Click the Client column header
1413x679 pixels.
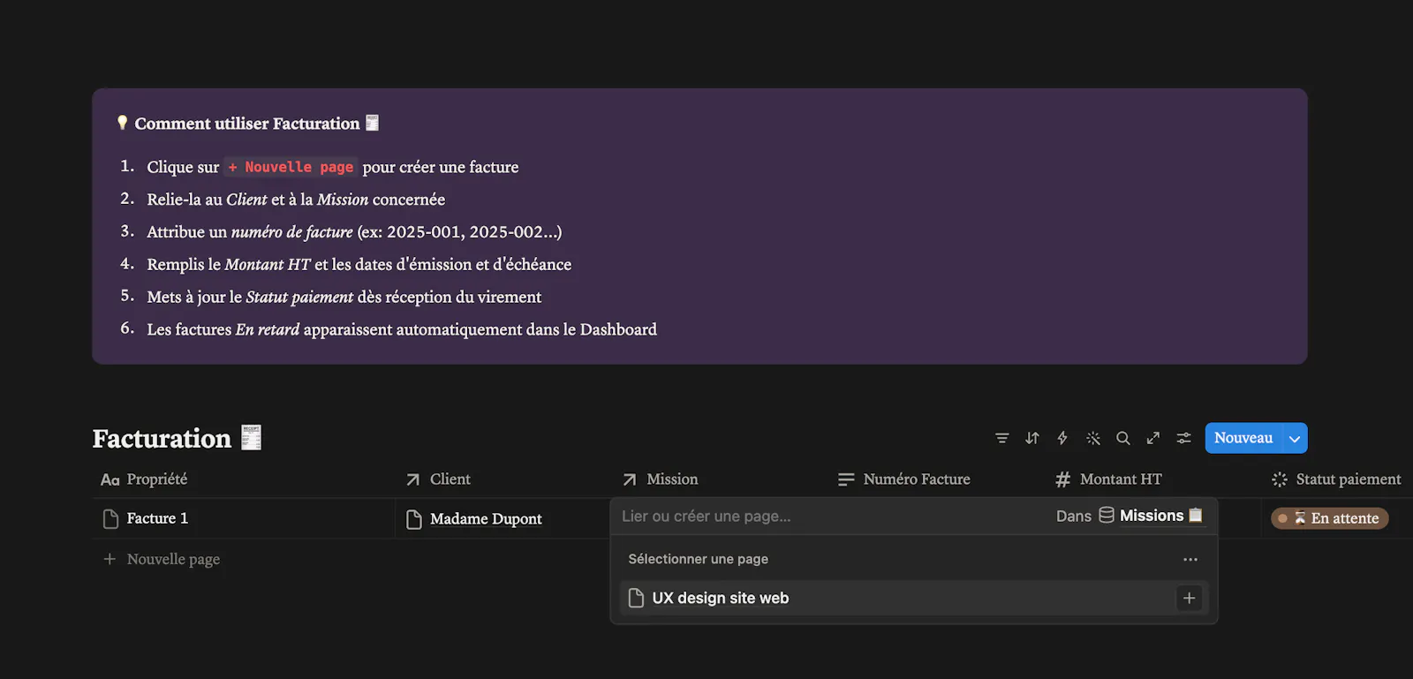(x=438, y=479)
